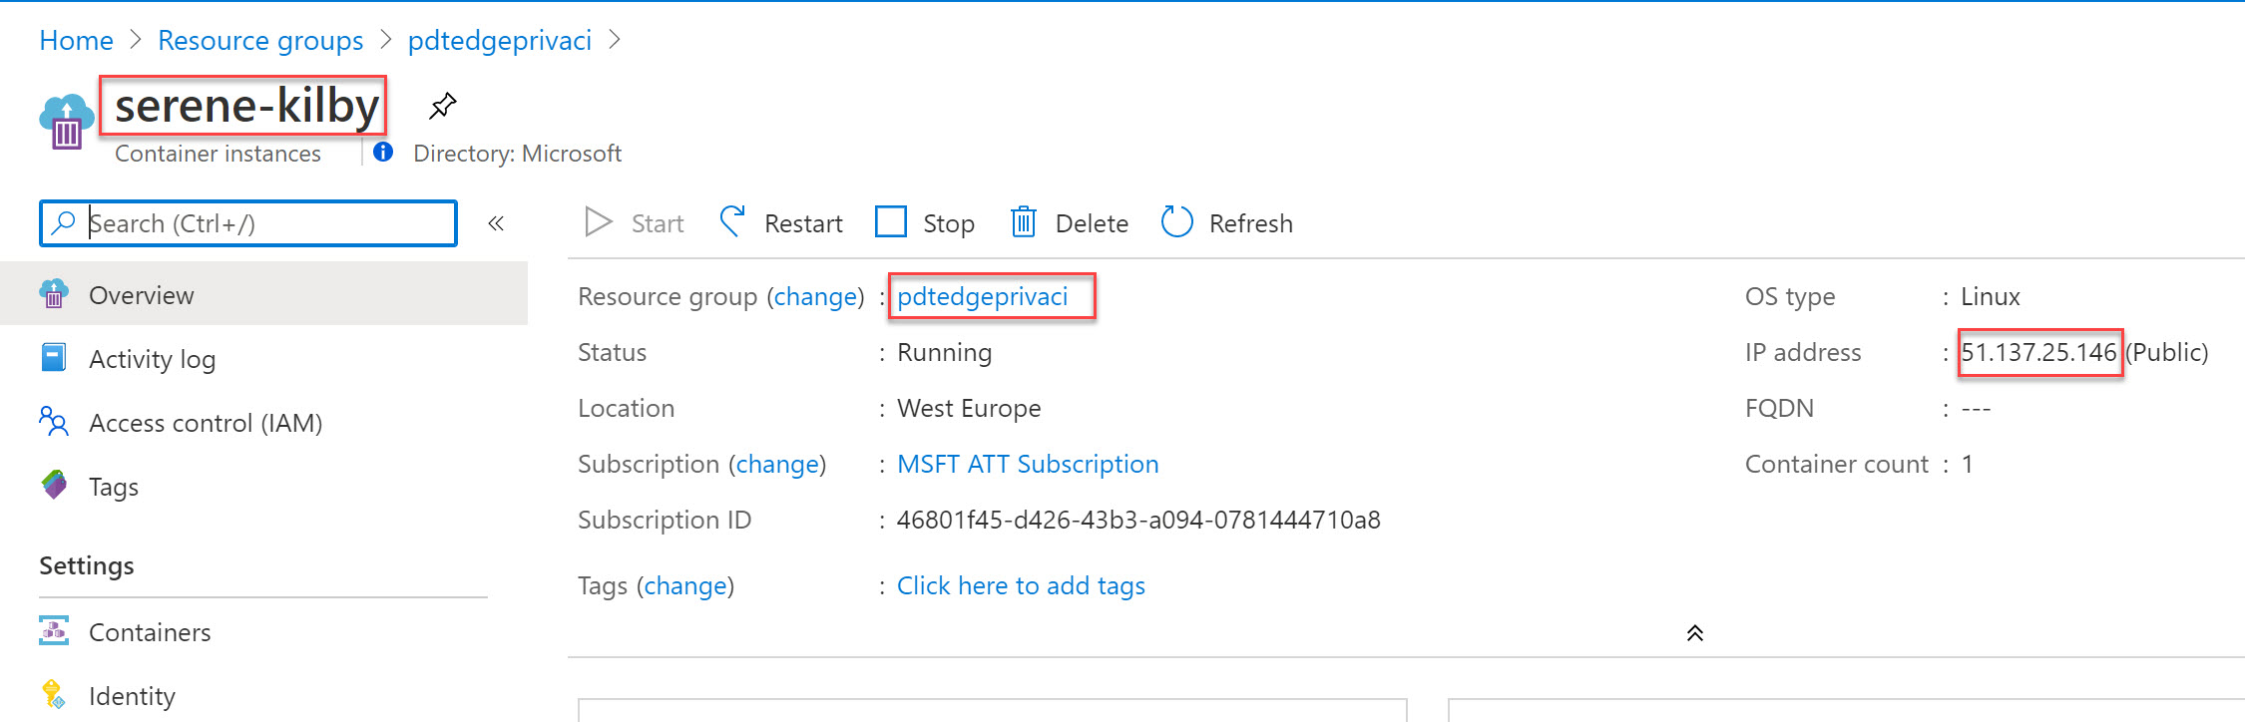Go to the Tags sidebar item

[113, 487]
